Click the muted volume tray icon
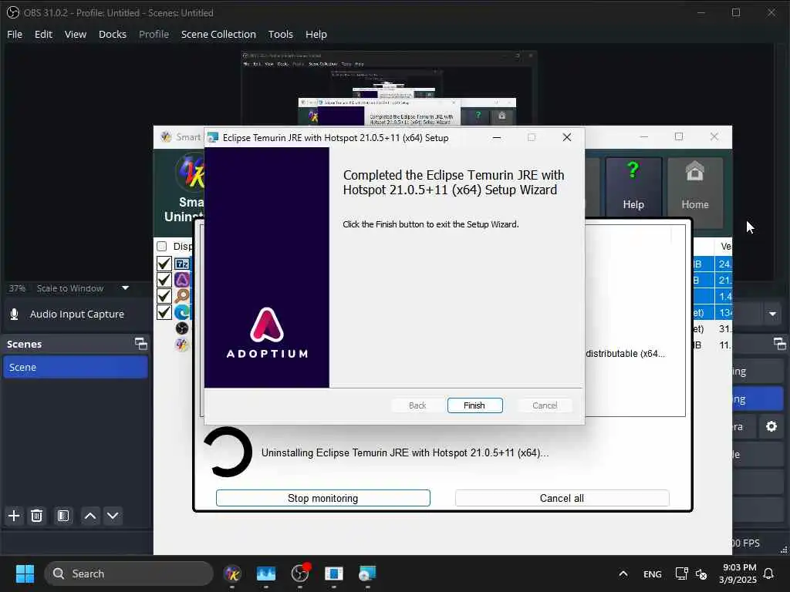Viewport: 790px width, 592px height. pos(701,573)
